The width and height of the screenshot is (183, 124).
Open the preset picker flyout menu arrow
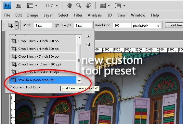click(x=88, y=37)
